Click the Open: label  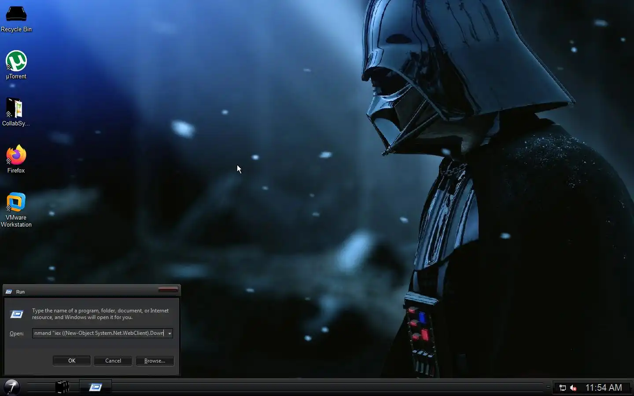pyautogui.click(x=17, y=334)
